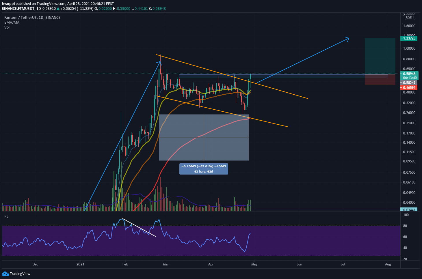This screenshot has width=422, height=279.
Task: Click the 1.60000 price axis label
Action: [x=409, y=26]
